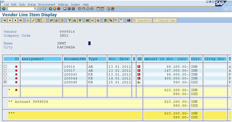Image resolution: width=232 pixels, height=122 pixels.
Task: Open the command field dropdown arrow
Action: [35, 9]
